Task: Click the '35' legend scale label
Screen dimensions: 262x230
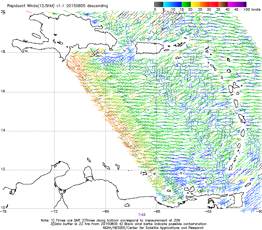Action: pyautogui.click(x=218, y=10)
